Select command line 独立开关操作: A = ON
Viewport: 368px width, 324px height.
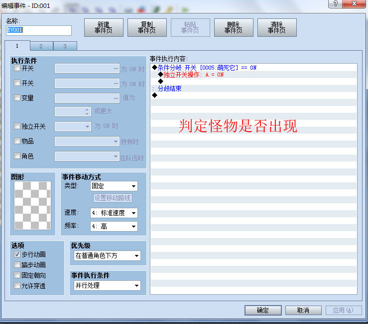[253, 75]
